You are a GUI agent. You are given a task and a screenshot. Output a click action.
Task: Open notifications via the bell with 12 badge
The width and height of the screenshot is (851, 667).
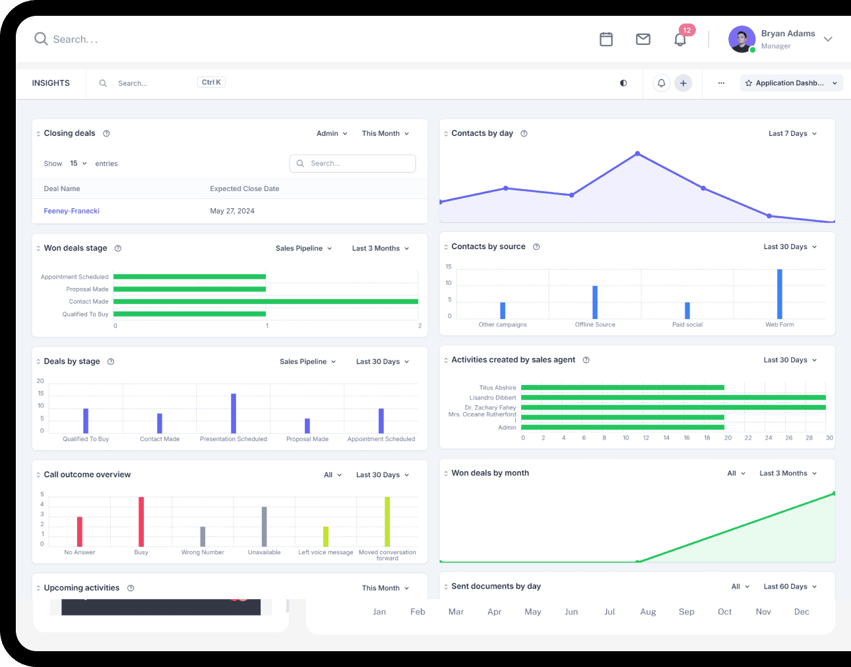(680, 39)
